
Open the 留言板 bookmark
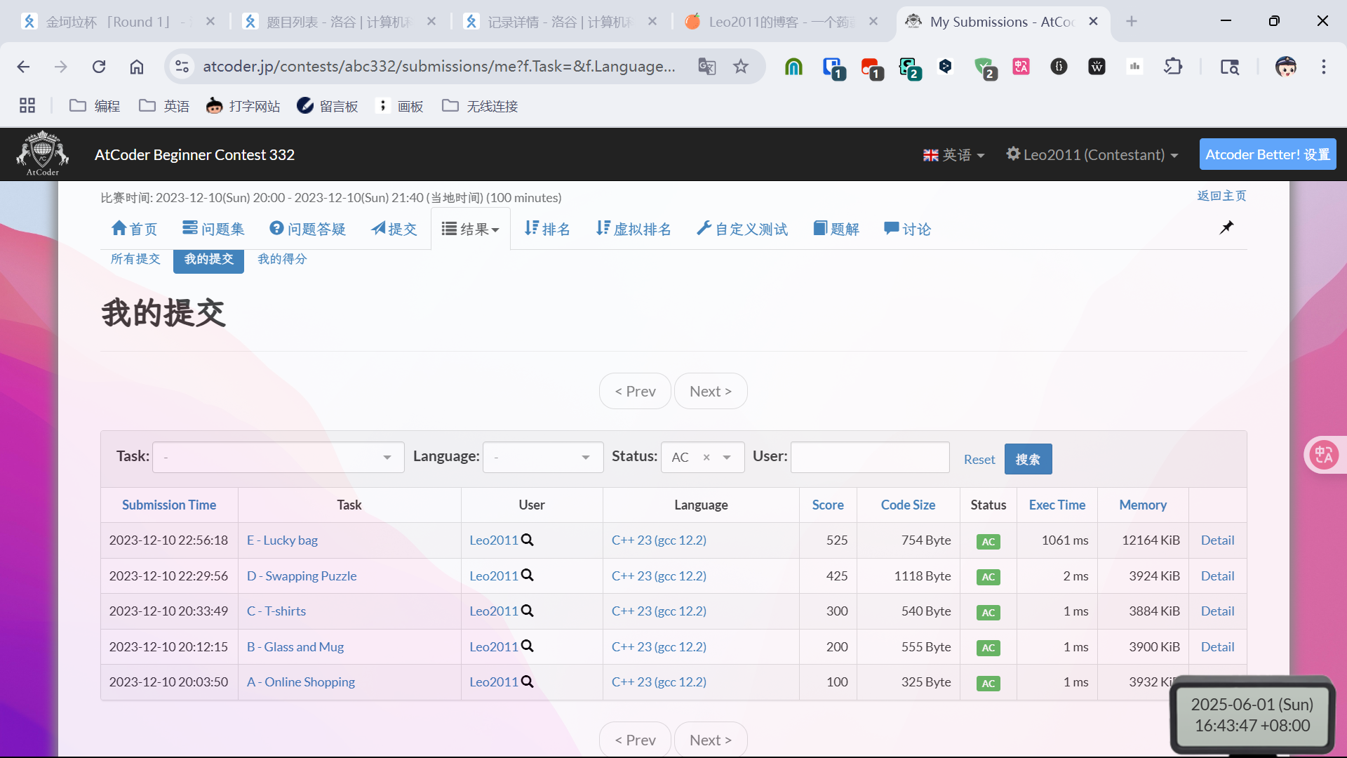pos(327,106)
